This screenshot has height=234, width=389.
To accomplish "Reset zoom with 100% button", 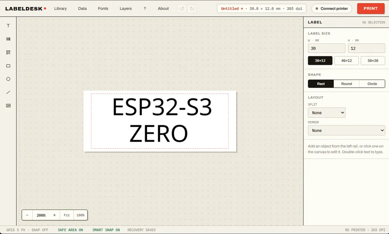I will pyautogui.click(x=81, y=215).
